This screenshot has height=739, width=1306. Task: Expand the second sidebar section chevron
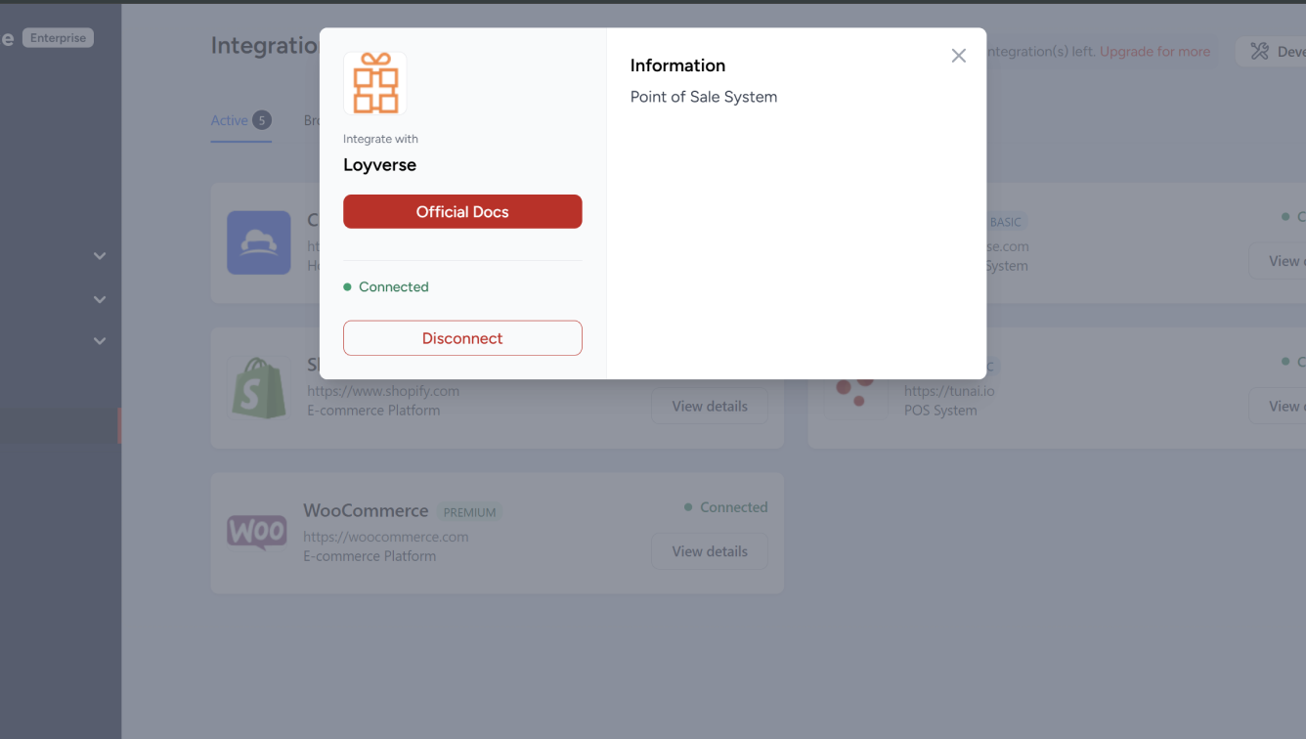pyautogui.click(x=99, y=299)
